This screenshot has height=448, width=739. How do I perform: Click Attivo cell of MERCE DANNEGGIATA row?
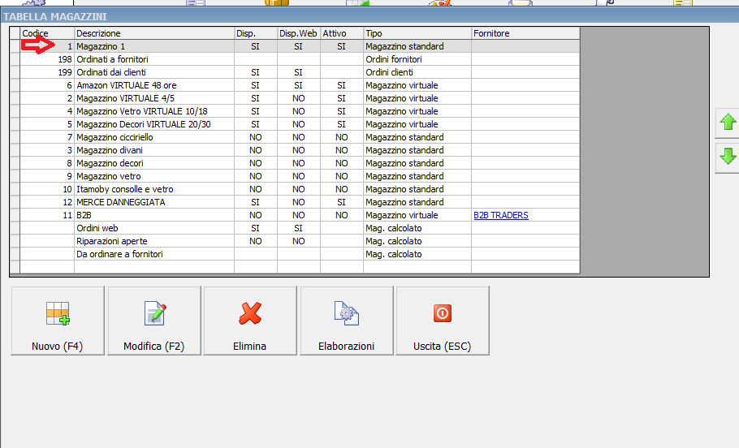[342, 202]
